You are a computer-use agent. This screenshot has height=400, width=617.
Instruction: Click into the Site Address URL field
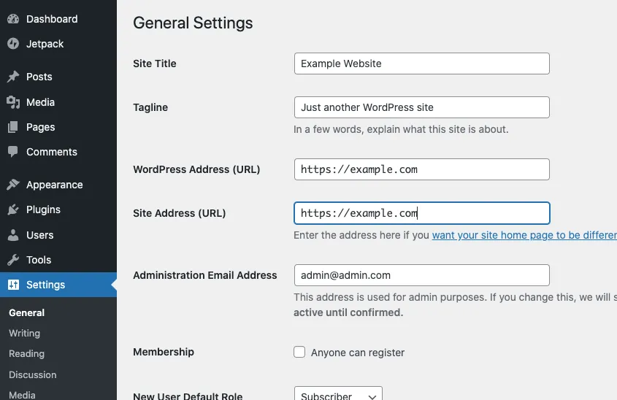tap(422, 213)
